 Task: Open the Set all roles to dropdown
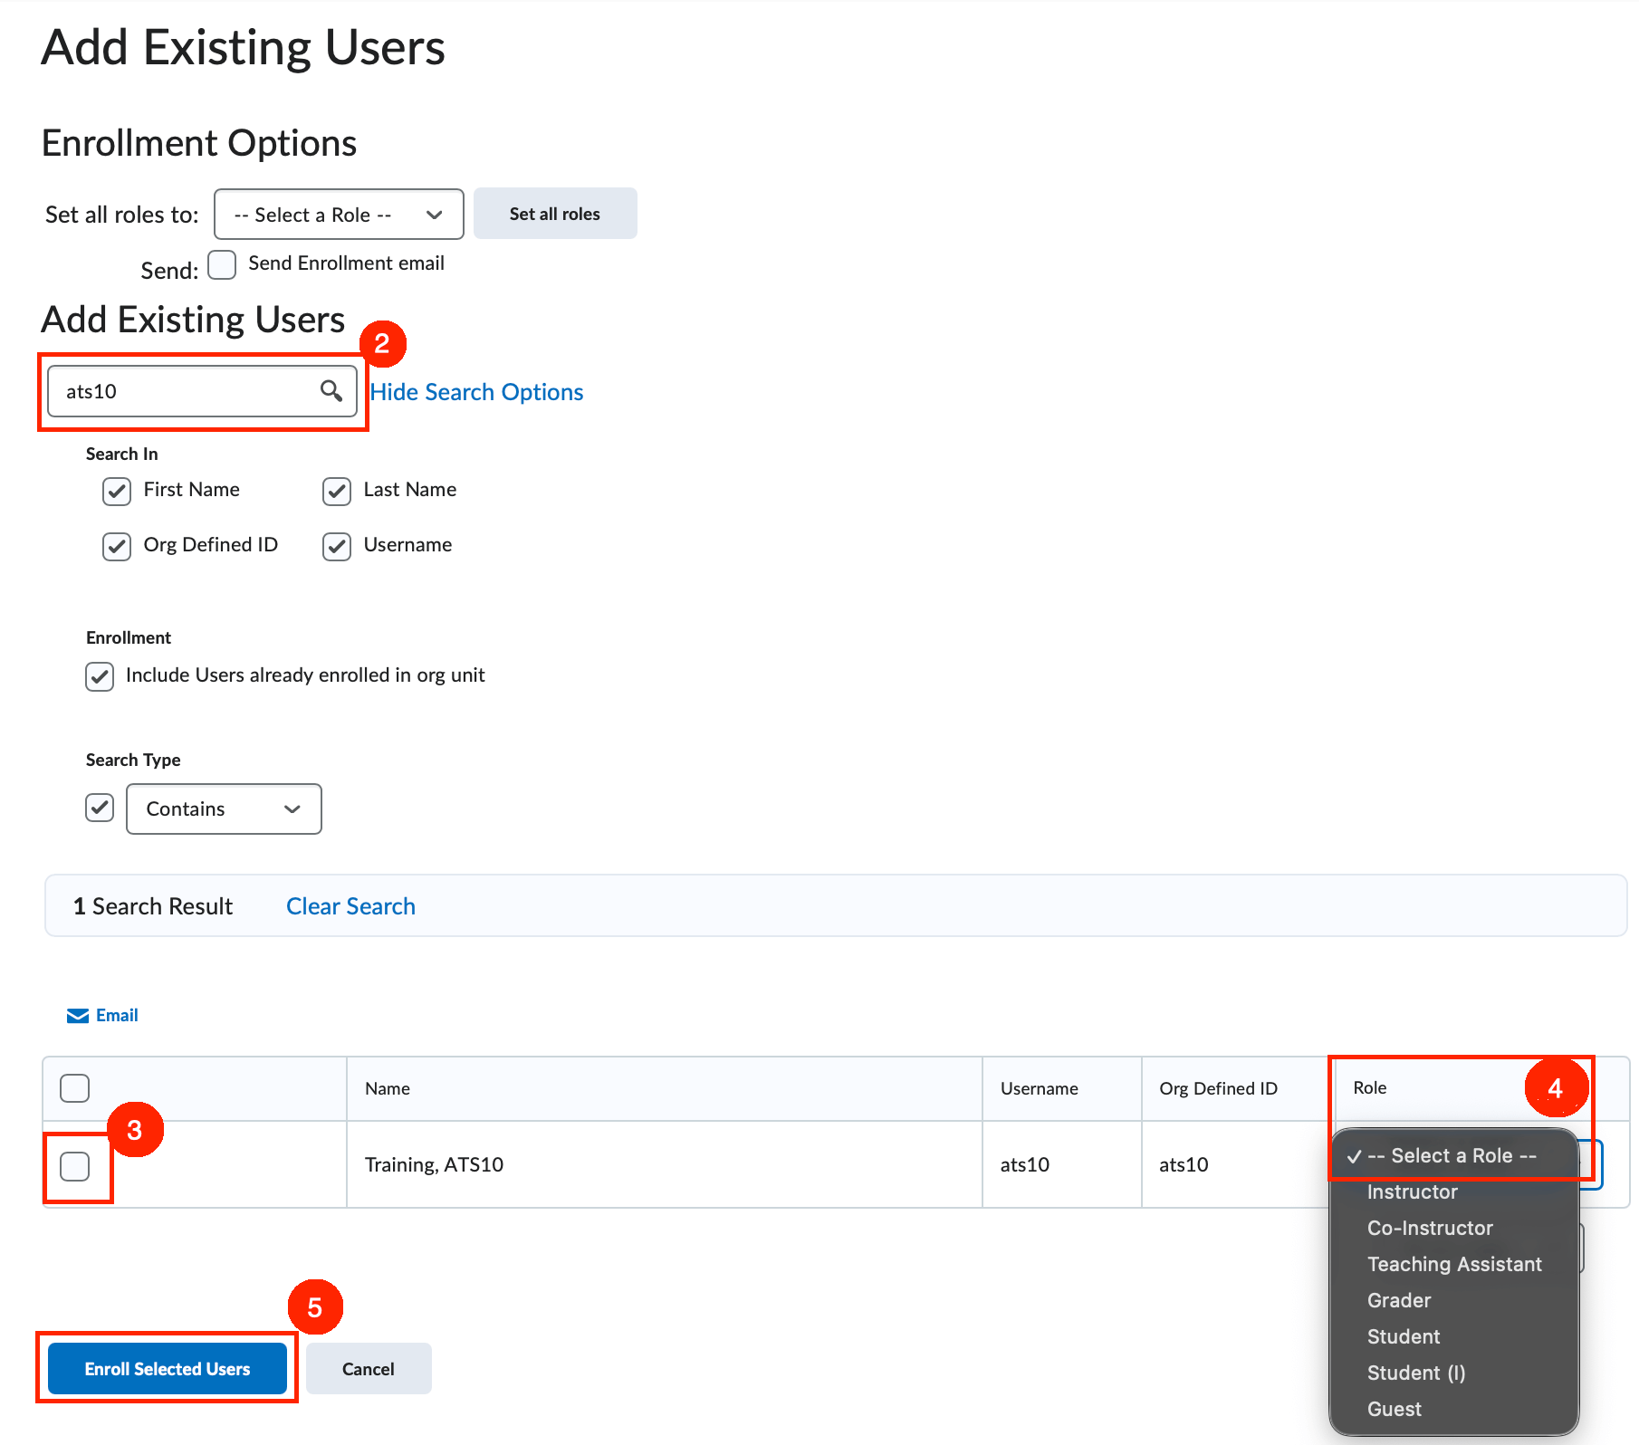[x=339, y=215]
